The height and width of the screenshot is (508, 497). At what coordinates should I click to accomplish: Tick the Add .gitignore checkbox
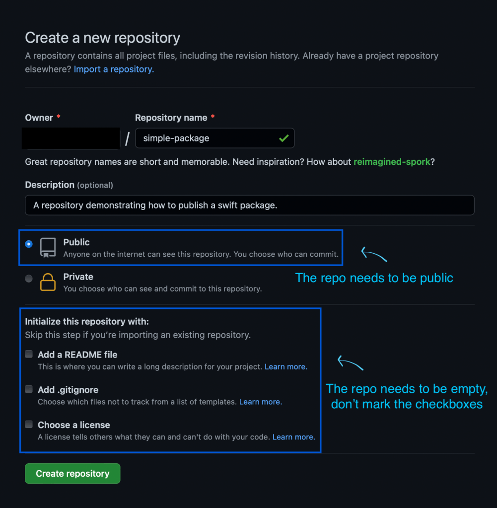(x=29, y=390)
